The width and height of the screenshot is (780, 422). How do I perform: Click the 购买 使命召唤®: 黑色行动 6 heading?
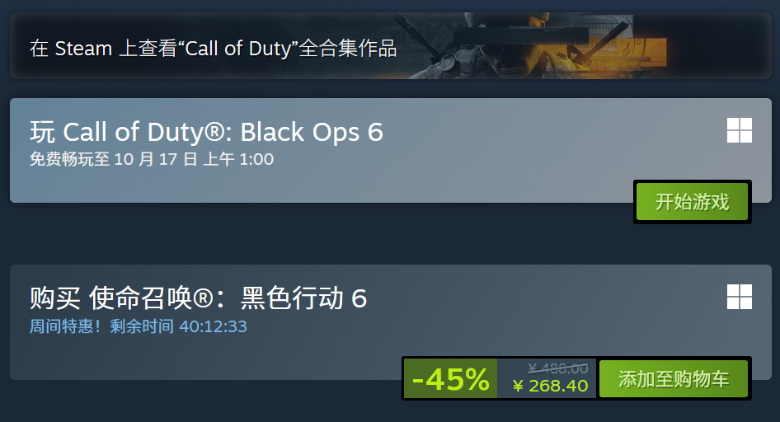click(198, 298)
